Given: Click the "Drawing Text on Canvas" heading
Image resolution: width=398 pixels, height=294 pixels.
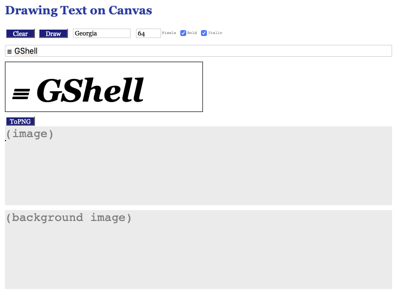Looking at the screenshot, I should [78, 10].
